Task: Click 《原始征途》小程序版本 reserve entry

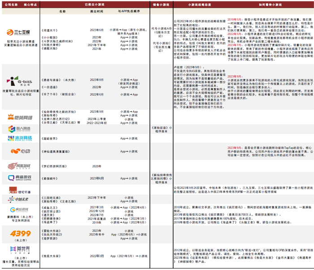Action: click(161, 129)
